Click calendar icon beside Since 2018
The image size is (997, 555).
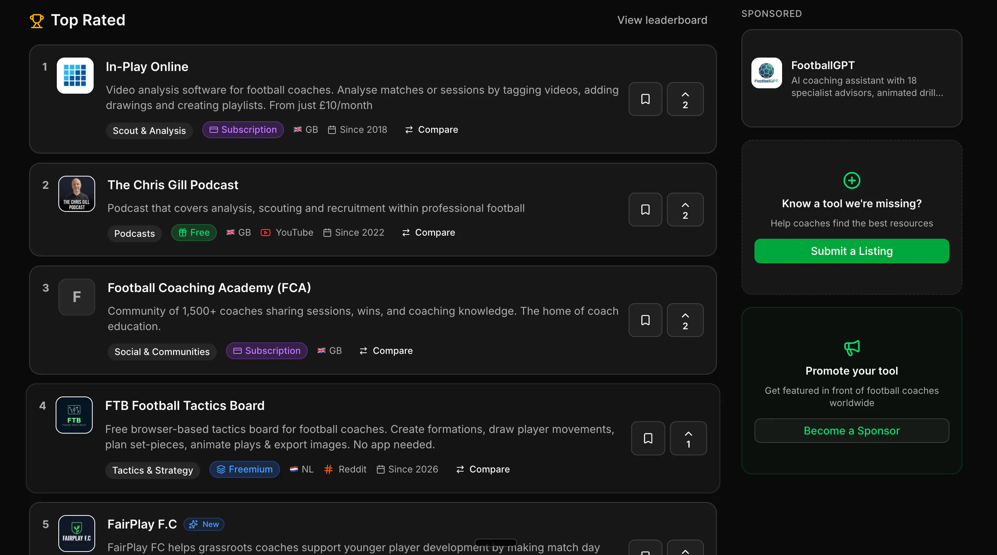tap(332, 130)
